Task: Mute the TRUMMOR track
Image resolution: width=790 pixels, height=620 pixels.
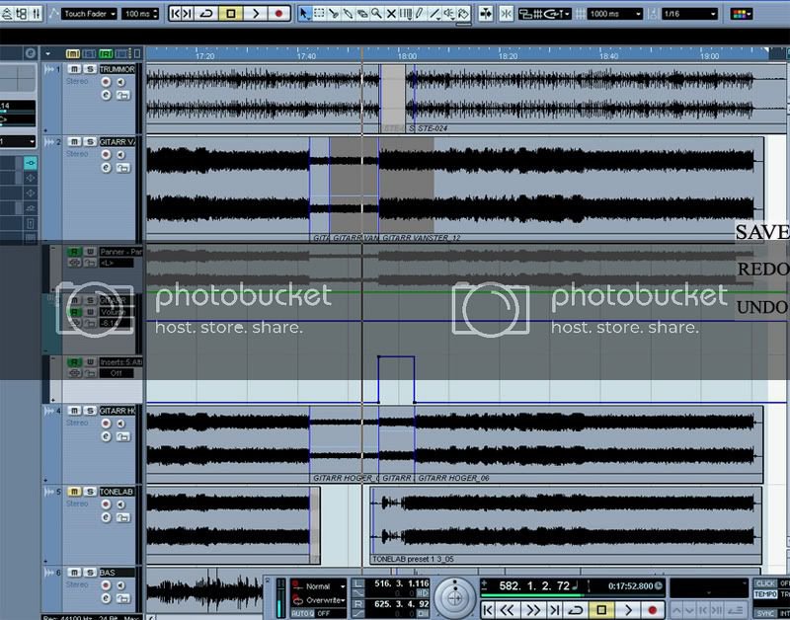Action: click(74, 69)
